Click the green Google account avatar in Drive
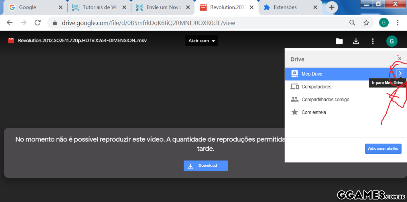 [x=391, y=41]
